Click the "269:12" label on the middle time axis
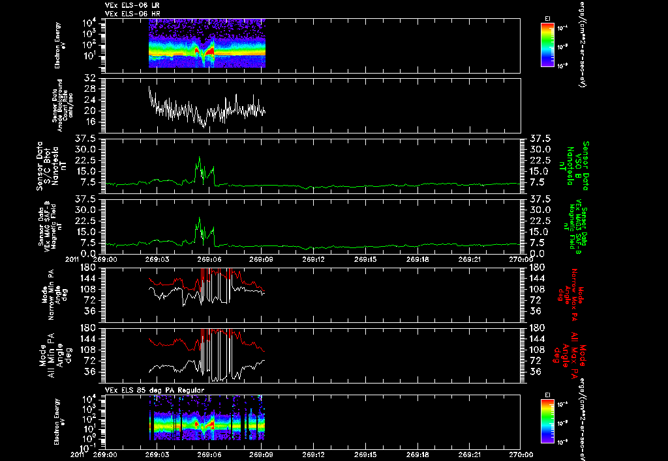668x461 pixels. coord(314,260)
